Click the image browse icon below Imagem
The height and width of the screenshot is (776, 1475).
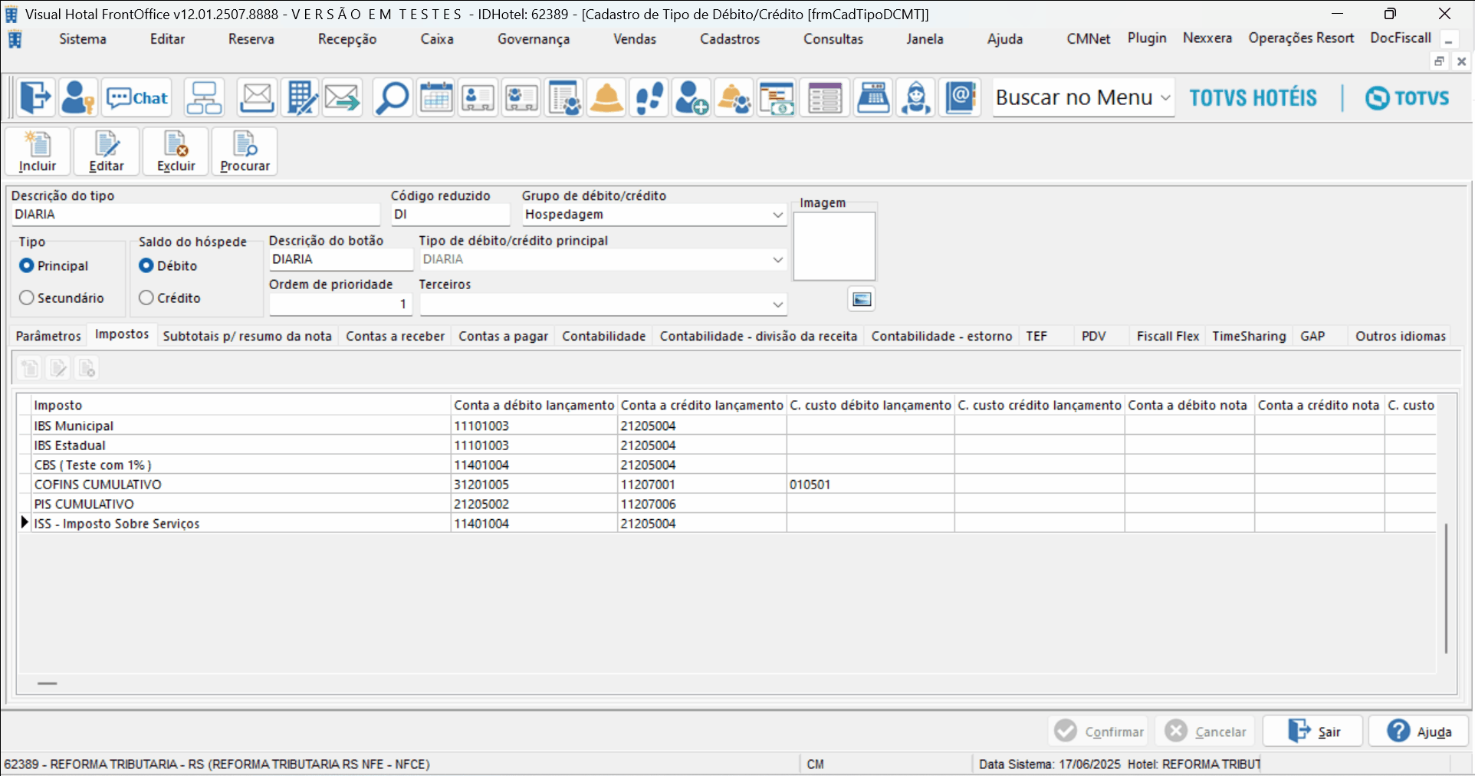[x=862, y=299]
